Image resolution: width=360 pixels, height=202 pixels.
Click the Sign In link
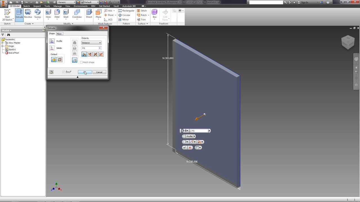coord(305,2)
